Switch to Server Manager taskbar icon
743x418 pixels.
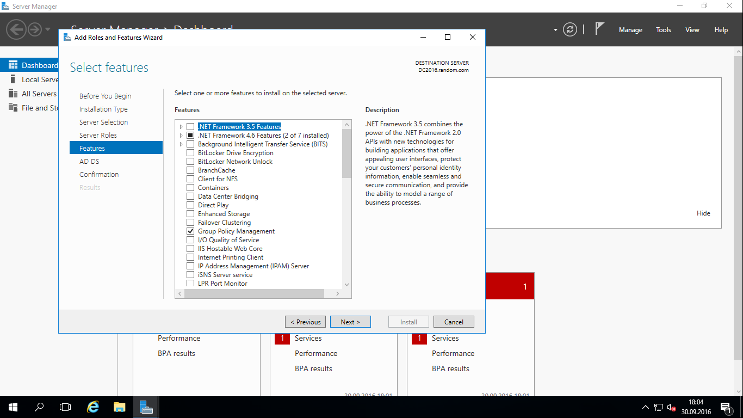[146, 407]
